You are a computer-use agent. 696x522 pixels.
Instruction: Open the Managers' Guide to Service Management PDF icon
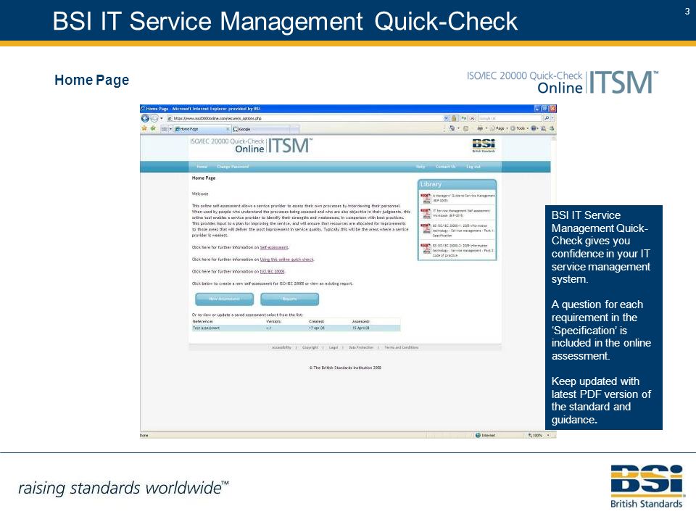click(x=426, y=198)
